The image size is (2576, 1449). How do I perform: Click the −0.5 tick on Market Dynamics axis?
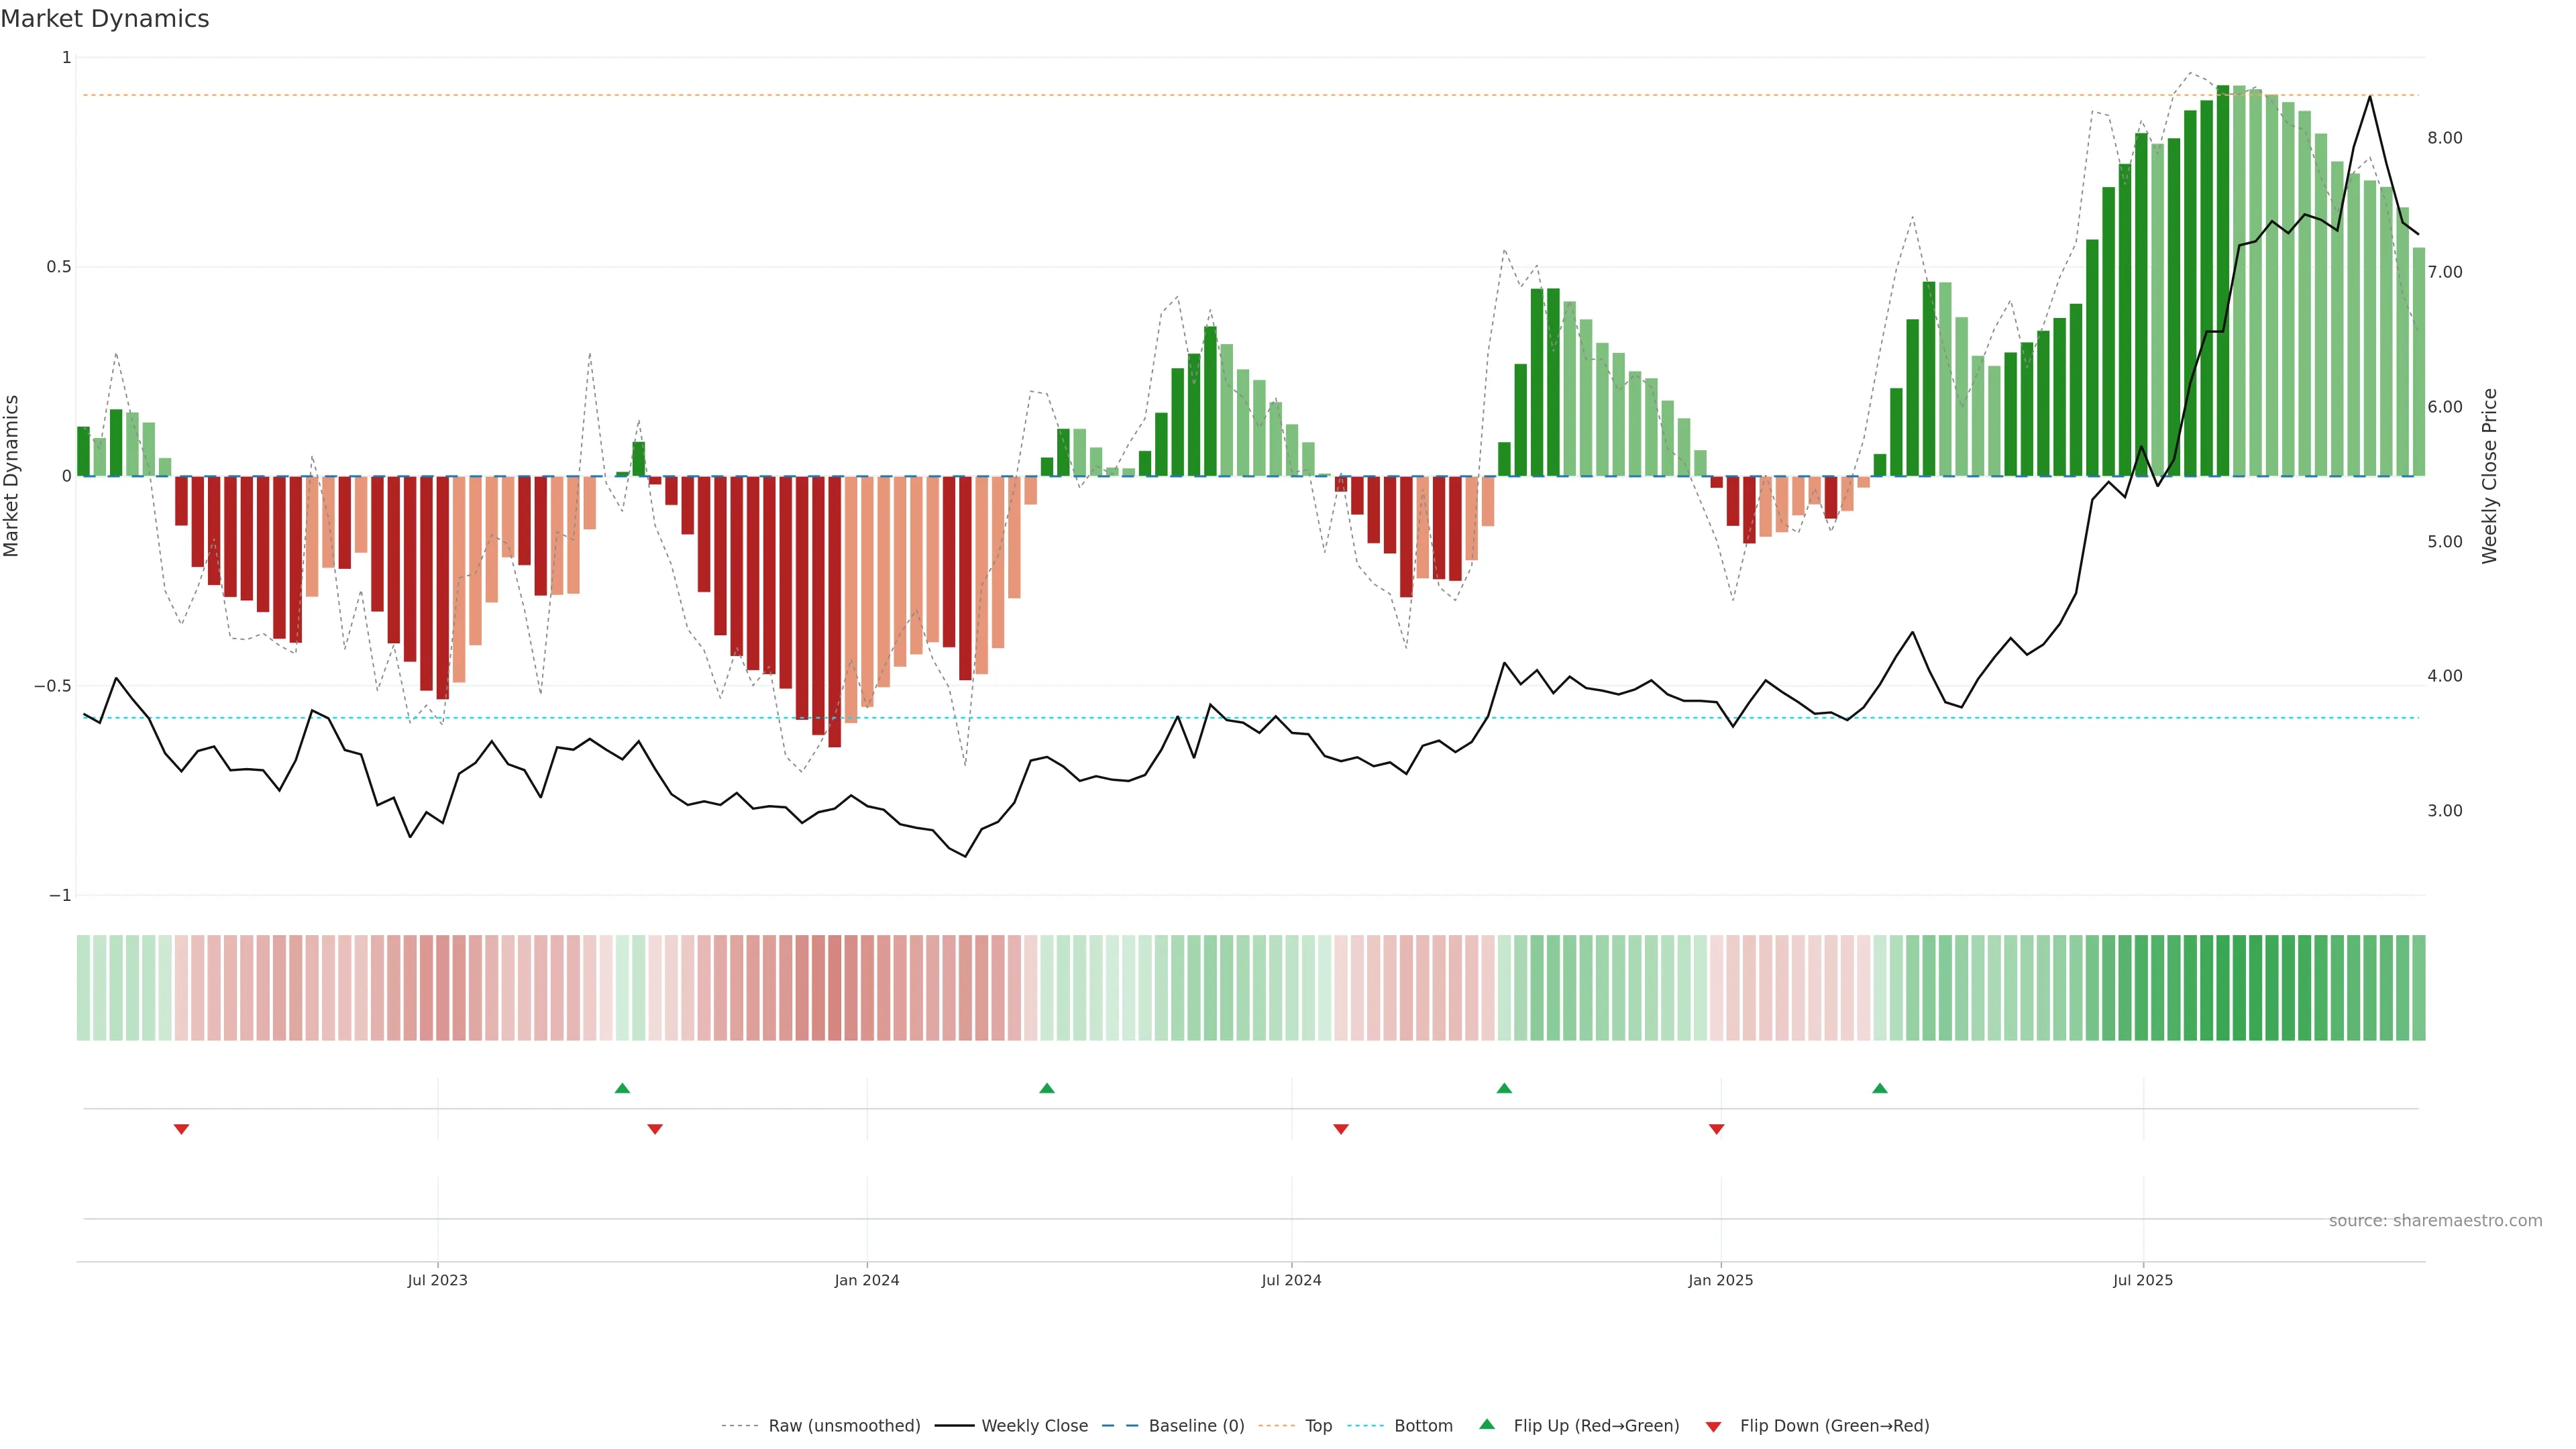pyautogui.click(x=52, y=686)
